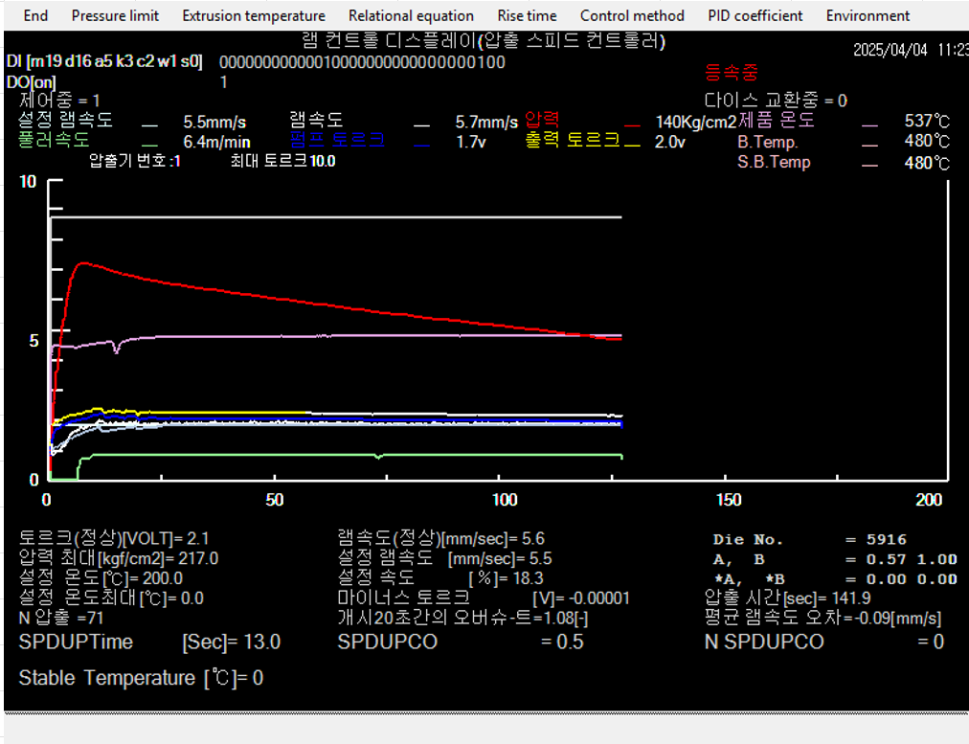The width and height of the screenshot is (969, 744).
Task: Click the 100 mark on graph x-axis
Action: tap(505, 500)
